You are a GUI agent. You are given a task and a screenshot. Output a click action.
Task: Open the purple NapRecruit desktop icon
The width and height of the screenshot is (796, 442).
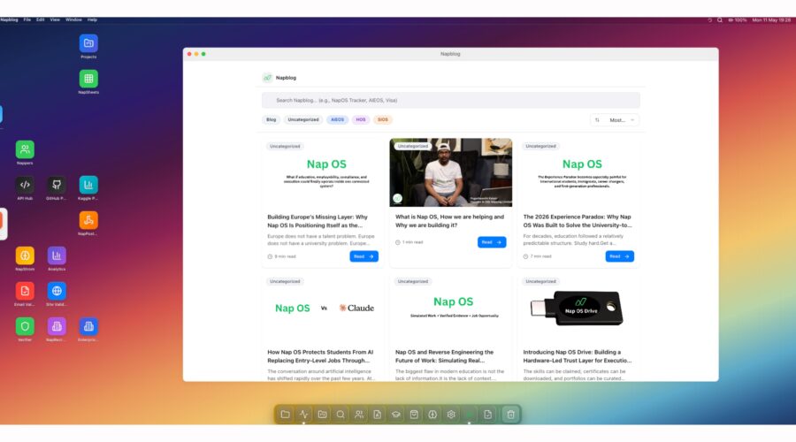(57, 326)
